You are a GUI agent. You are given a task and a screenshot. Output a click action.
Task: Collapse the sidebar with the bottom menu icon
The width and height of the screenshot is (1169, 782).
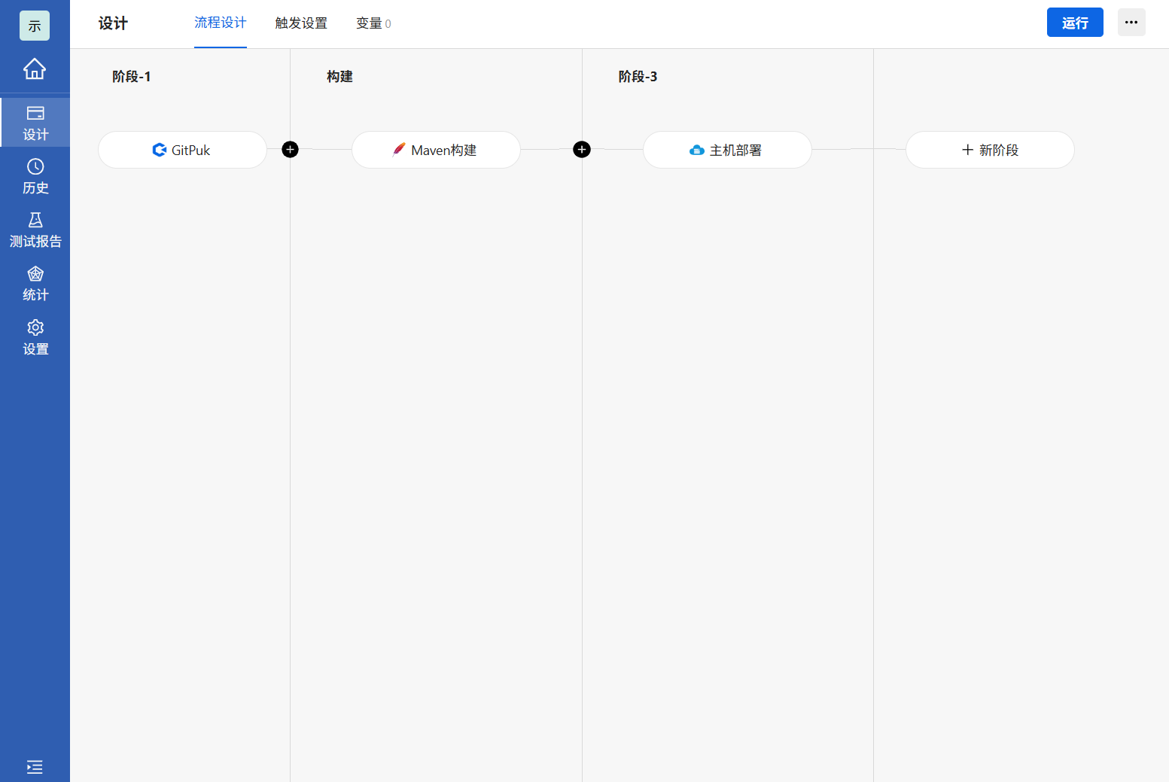point(35,767)
